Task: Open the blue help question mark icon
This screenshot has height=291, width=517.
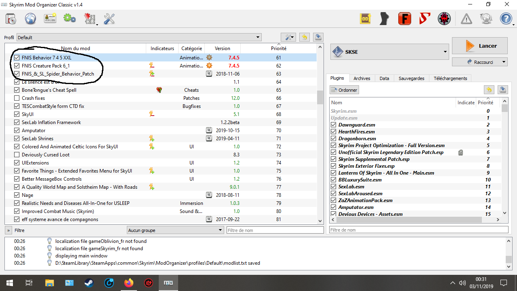Action: [x=506, y=19]
